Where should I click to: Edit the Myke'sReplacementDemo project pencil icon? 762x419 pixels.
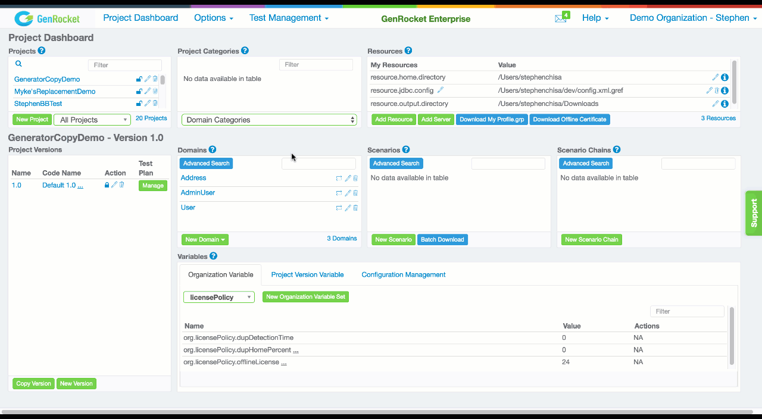148,92
